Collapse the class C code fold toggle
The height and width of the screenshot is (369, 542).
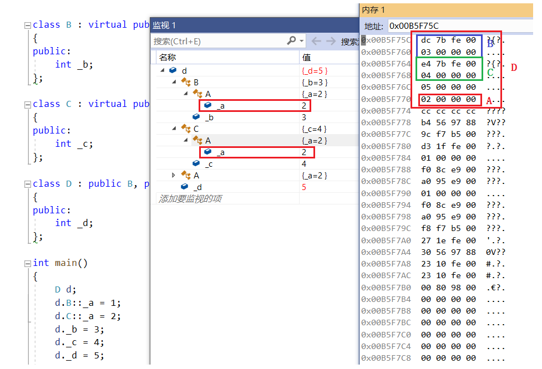point(27,105)
